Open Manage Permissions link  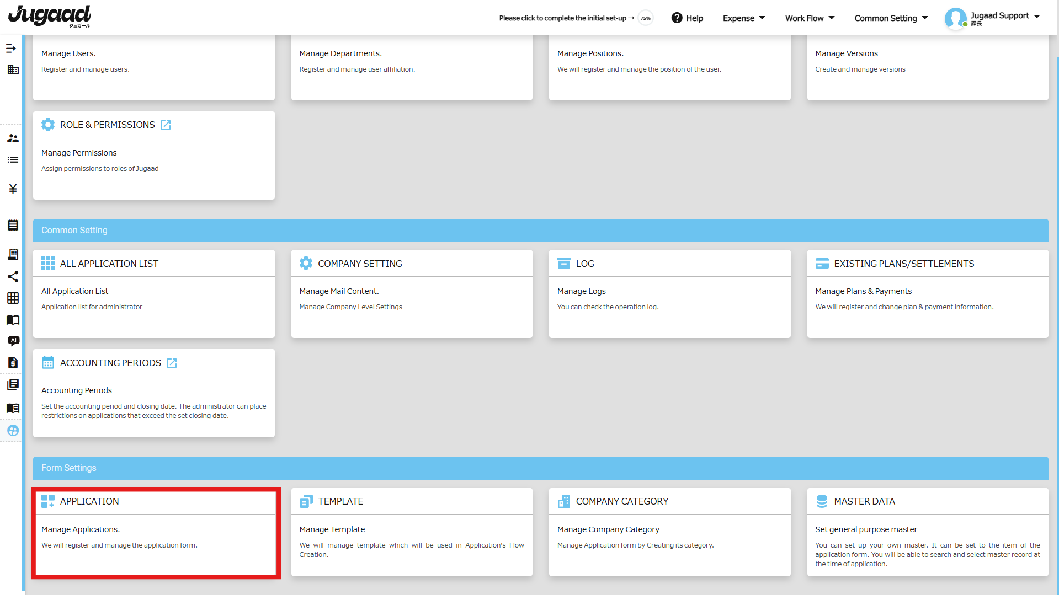pyautogui.click(x=79, y=153)
